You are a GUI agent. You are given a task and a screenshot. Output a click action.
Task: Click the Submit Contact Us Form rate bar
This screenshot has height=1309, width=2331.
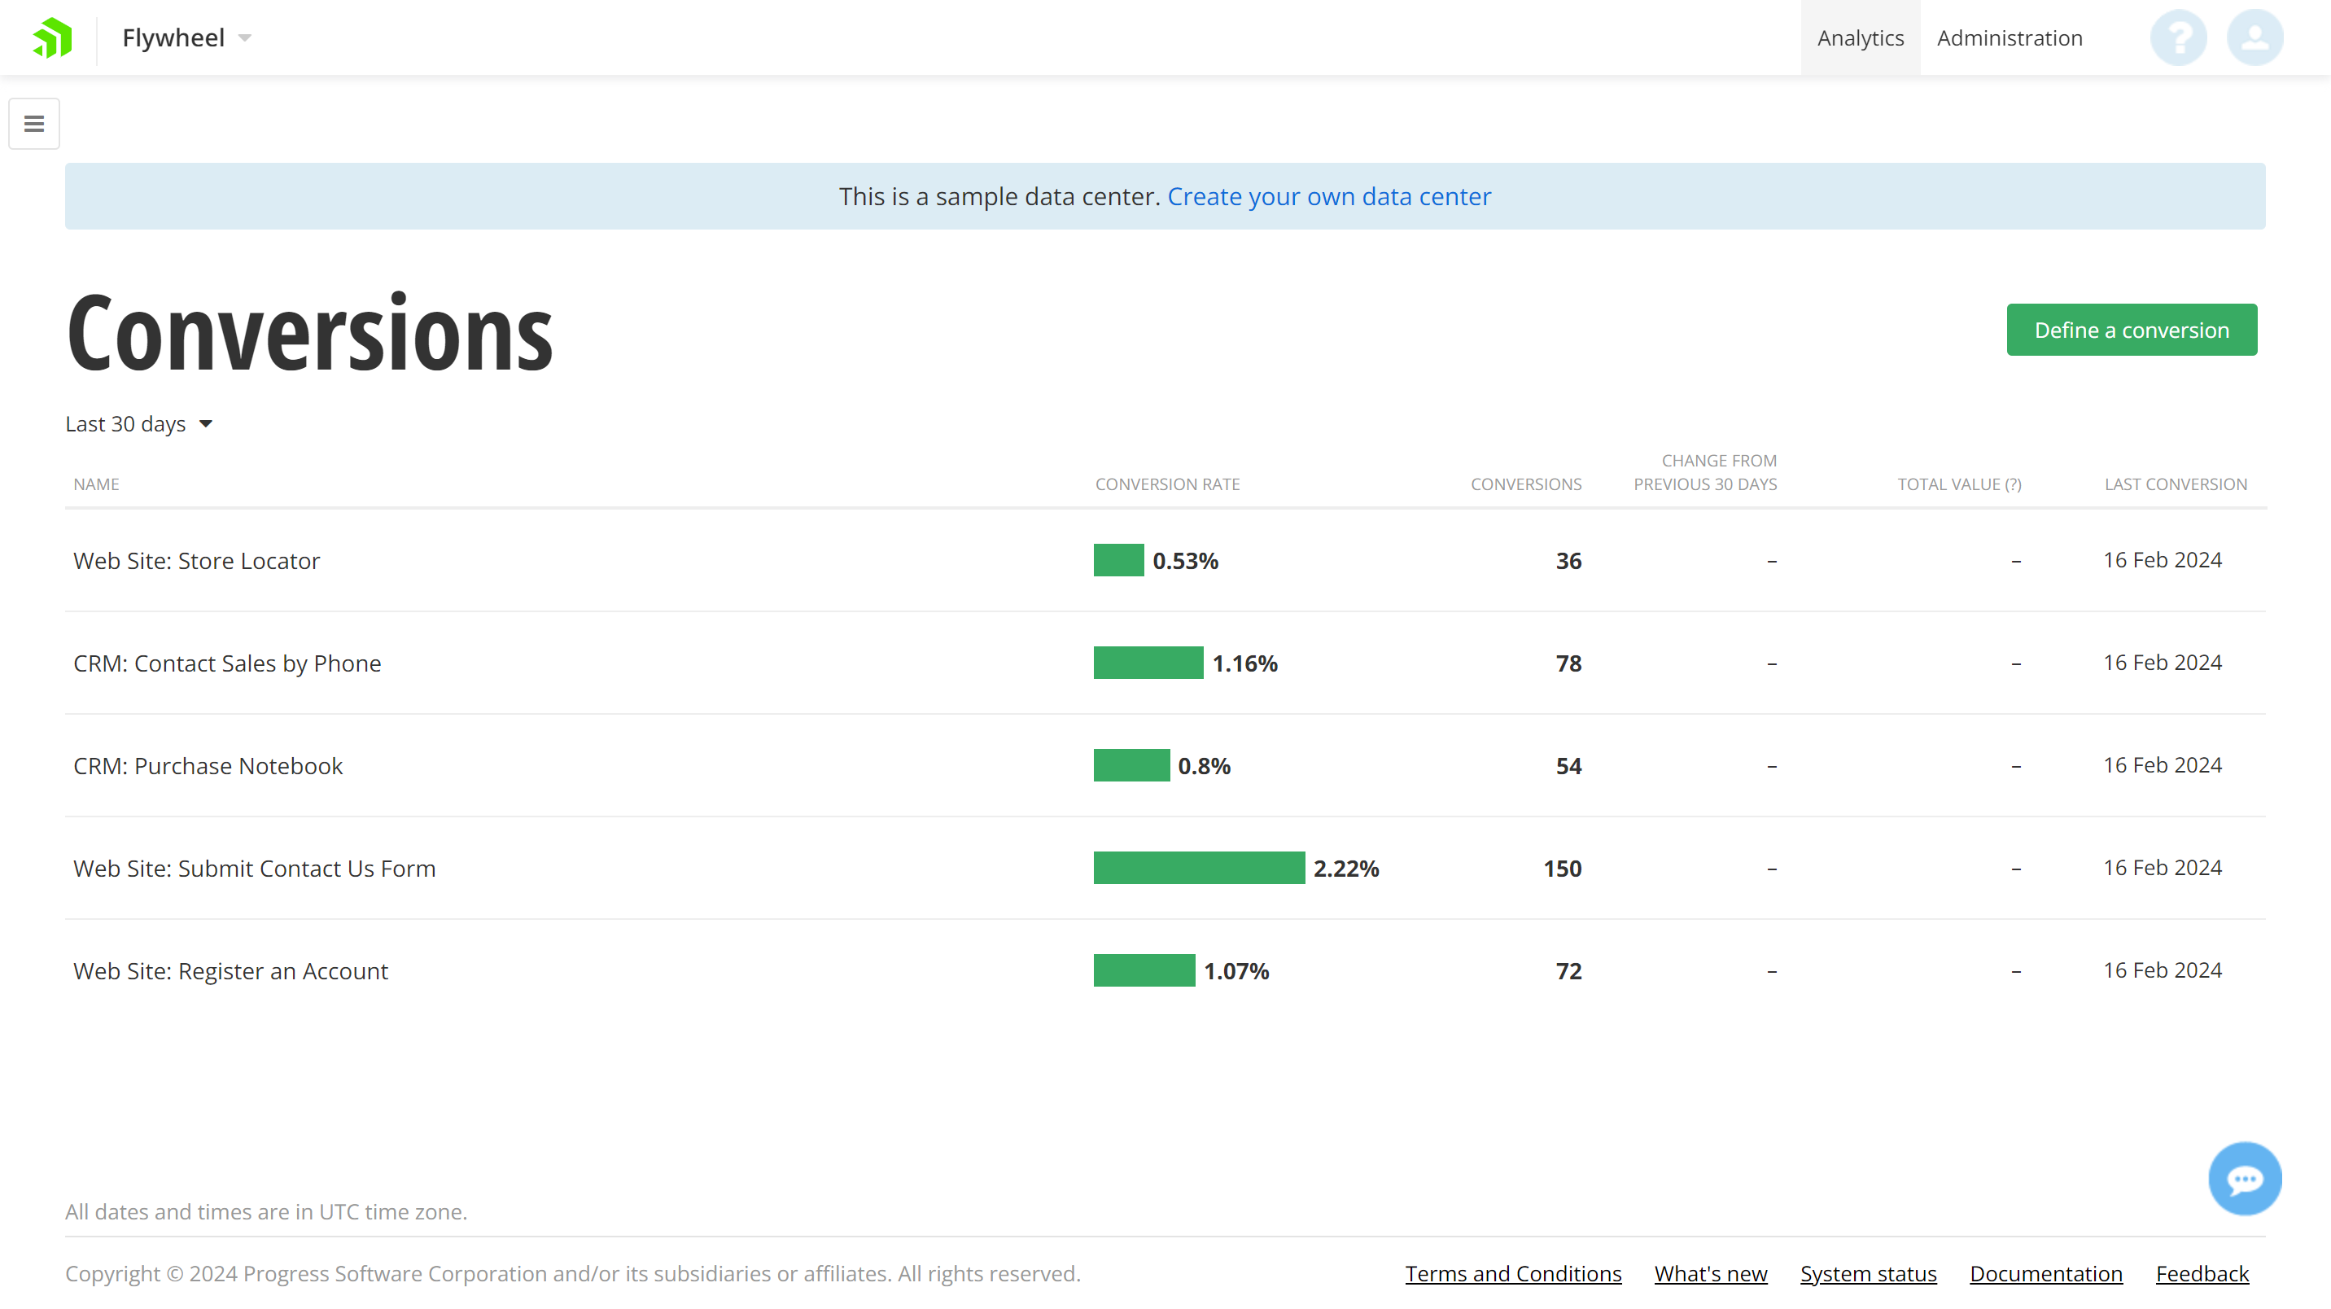tap(1199, 868)
